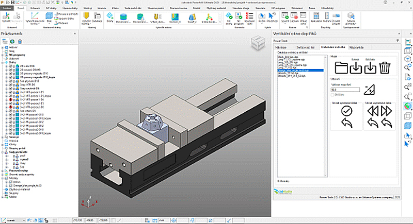Toggle the Sklíčidlo checkbox

pos(332,95)
